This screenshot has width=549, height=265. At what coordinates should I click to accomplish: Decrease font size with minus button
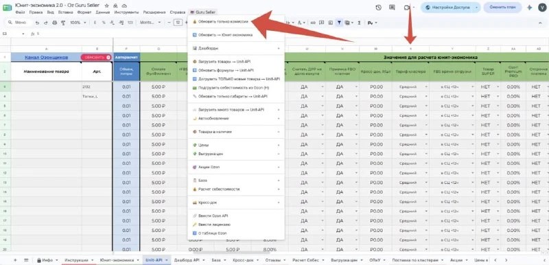pos(169,23)
